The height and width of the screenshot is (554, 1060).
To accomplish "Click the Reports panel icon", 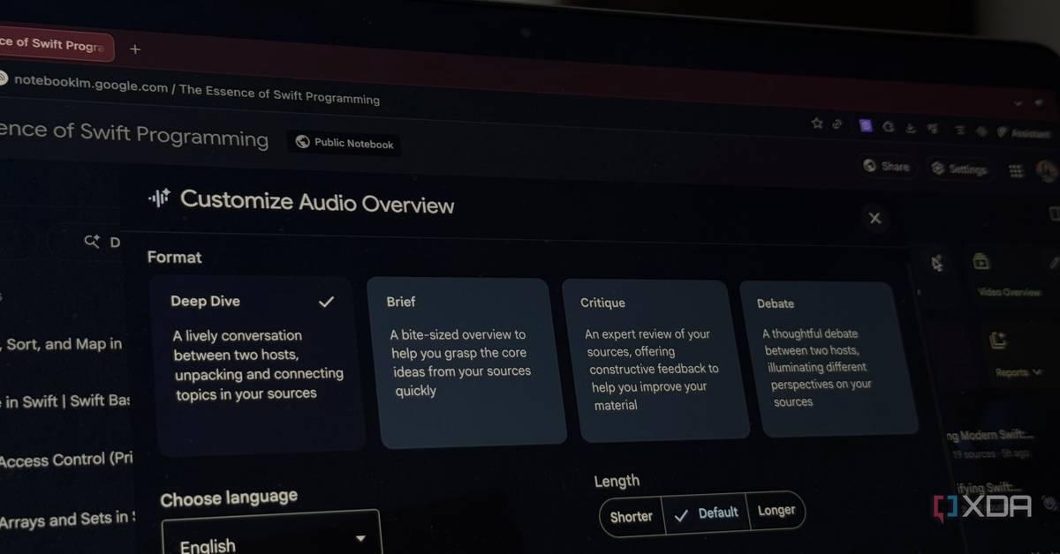I will pyautogui.click(x=999, y=341).
